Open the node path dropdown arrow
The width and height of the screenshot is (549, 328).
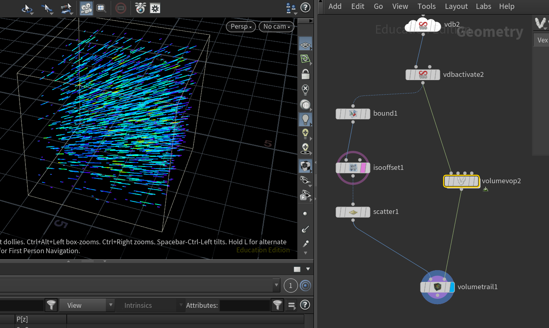[x=276, y=285]
